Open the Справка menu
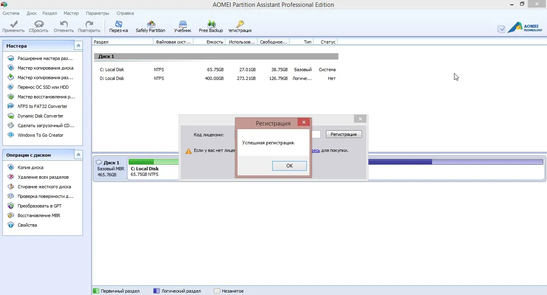This screenshot has height=295, width=547. (125, 13)
